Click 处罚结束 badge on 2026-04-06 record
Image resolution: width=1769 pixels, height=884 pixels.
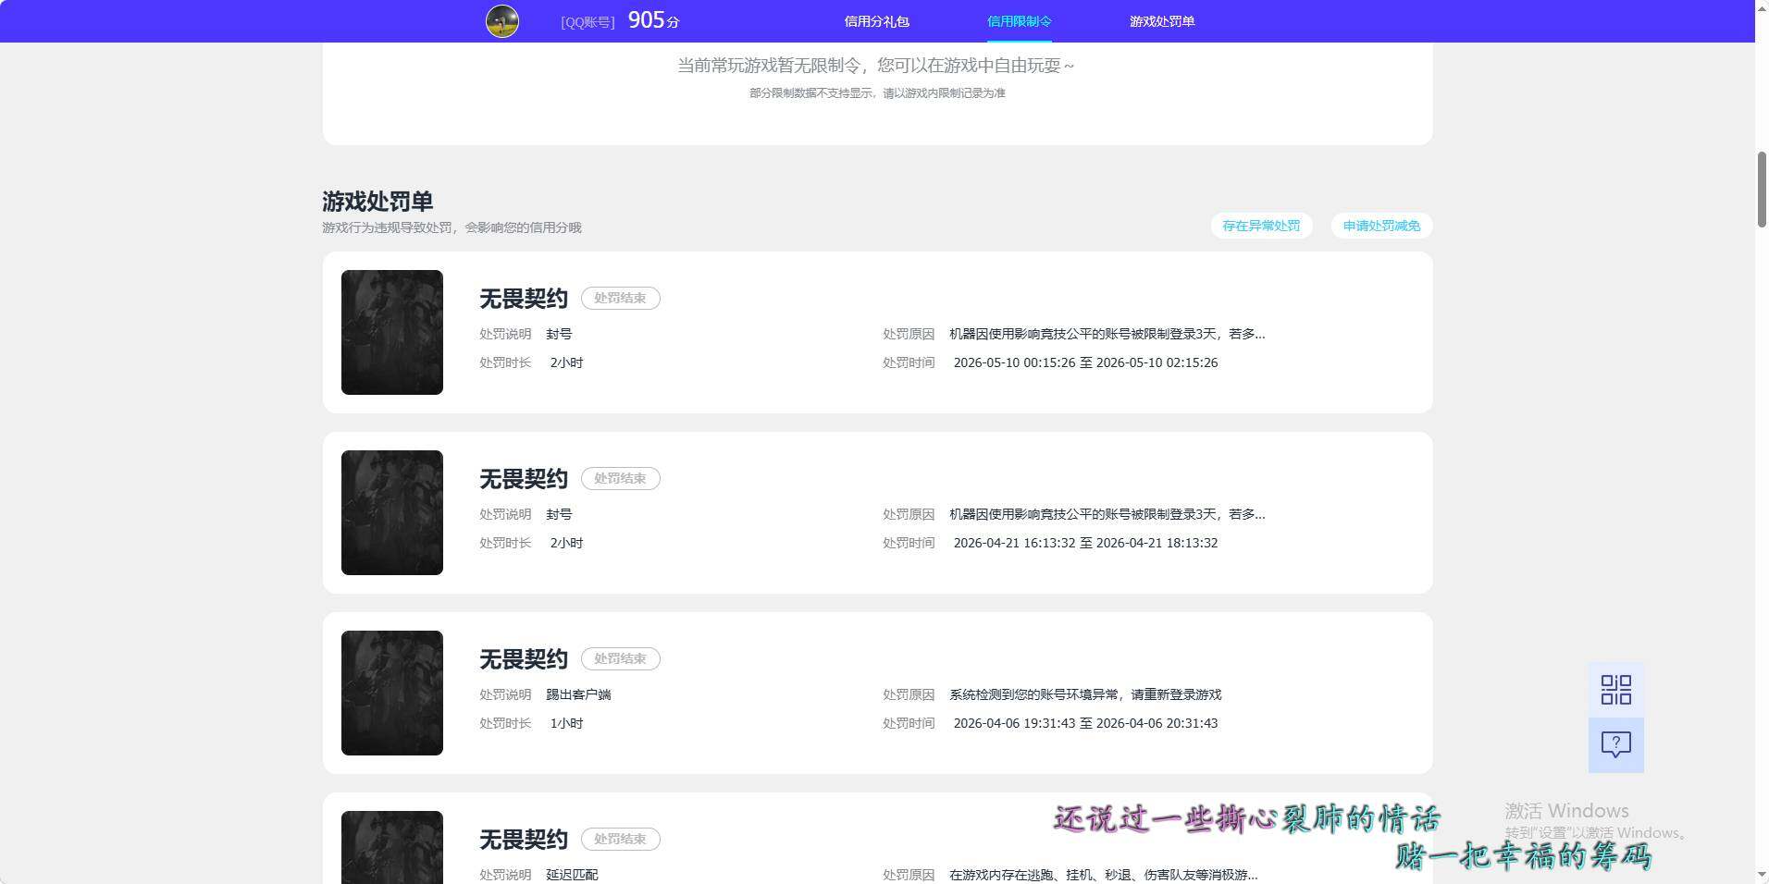(620, 658)
